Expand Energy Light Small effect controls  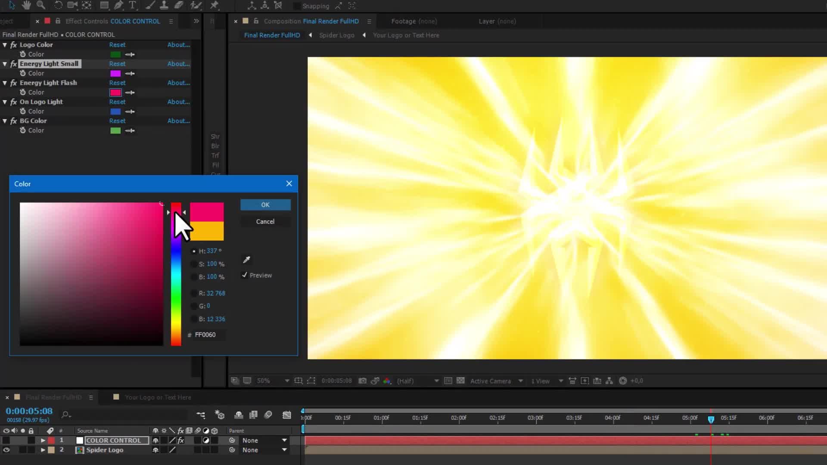[5, 64]
